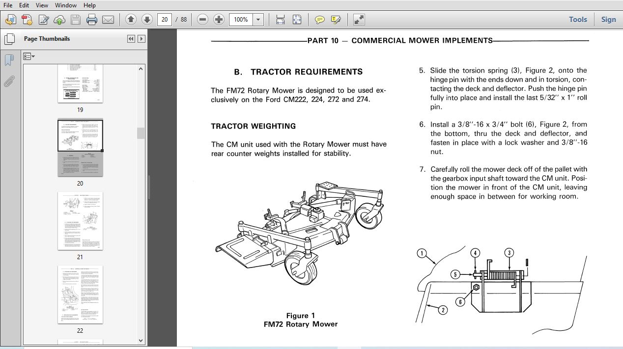Open the Attachments paperclip panel icon
The height and width of the screenshot is (349, 623).
click(9, 81)
